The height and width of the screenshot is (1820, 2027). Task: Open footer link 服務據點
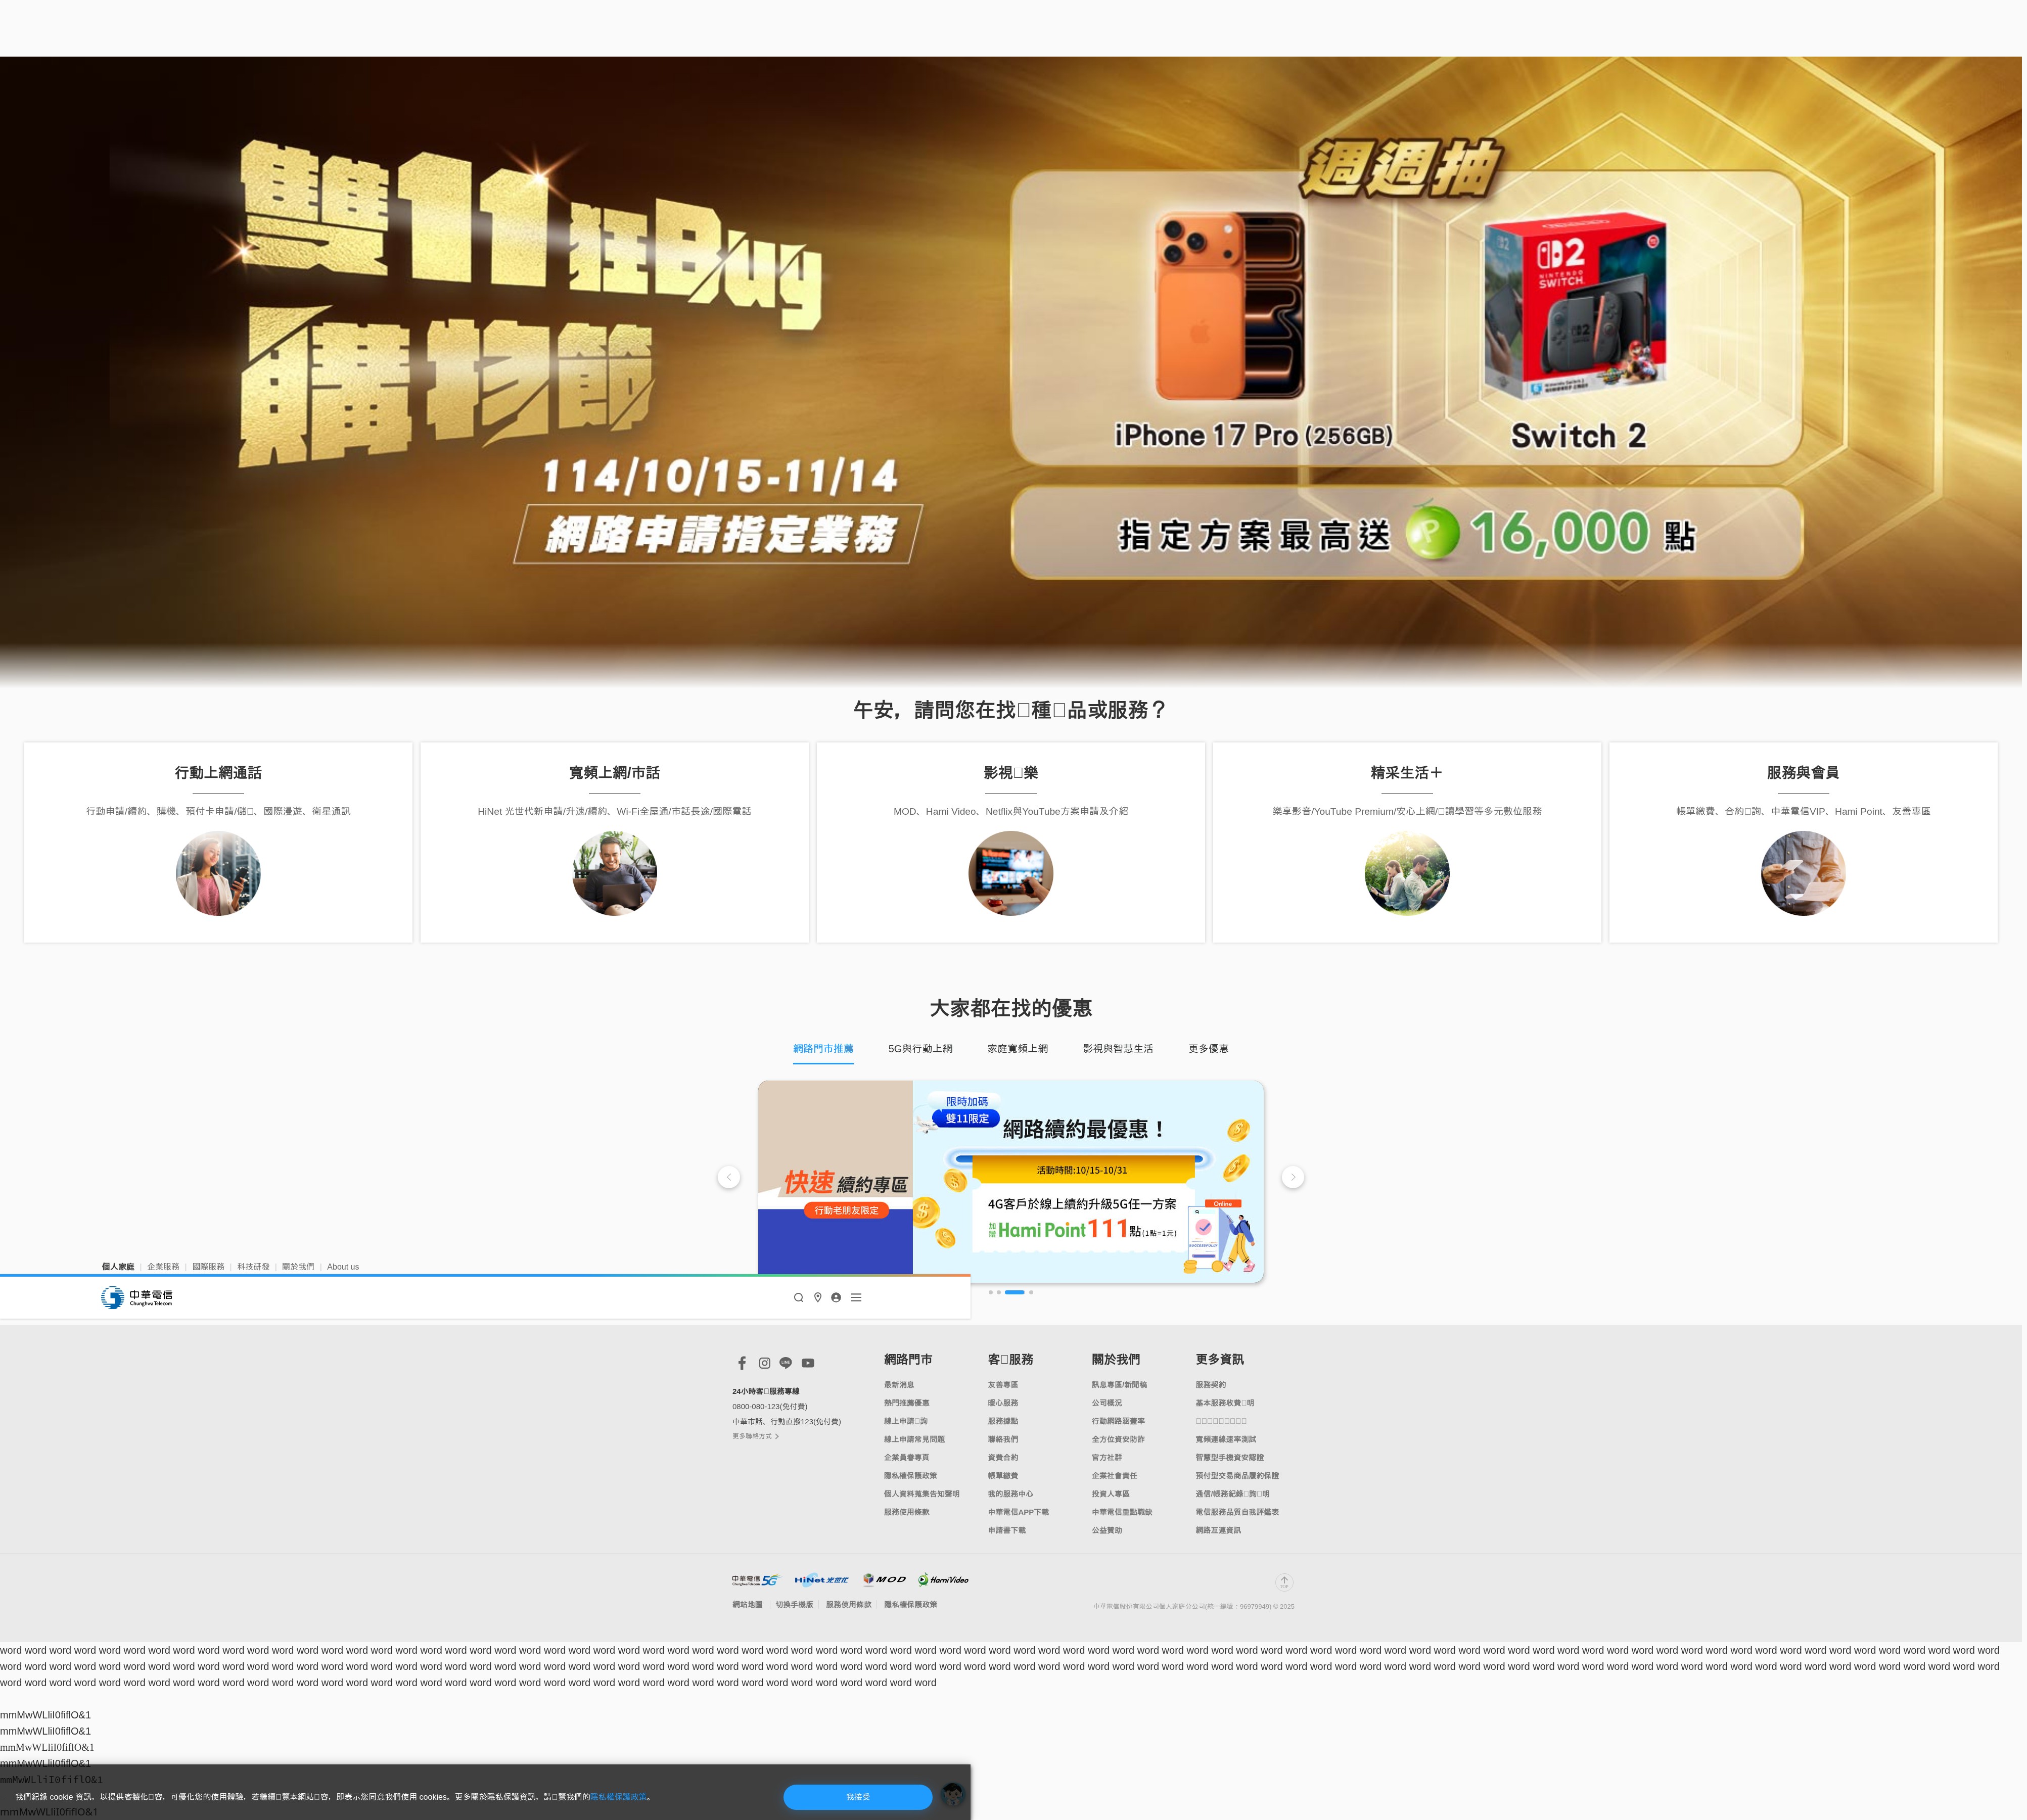1003,1421
